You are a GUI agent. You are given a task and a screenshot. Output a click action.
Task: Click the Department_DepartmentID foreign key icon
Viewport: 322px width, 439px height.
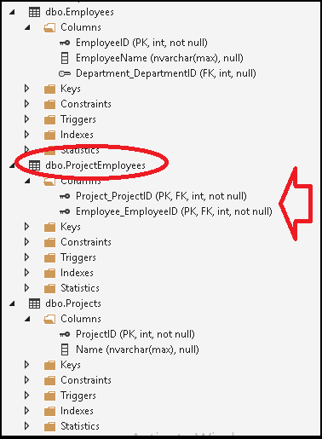[x=65, y=73]
